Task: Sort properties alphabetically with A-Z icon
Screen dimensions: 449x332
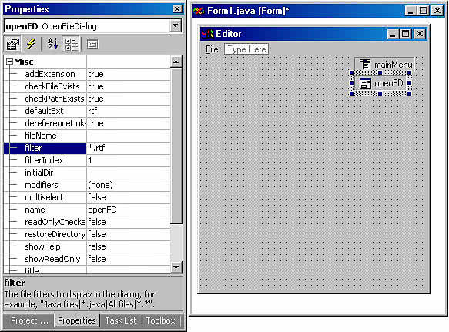Action: [52, 44]
